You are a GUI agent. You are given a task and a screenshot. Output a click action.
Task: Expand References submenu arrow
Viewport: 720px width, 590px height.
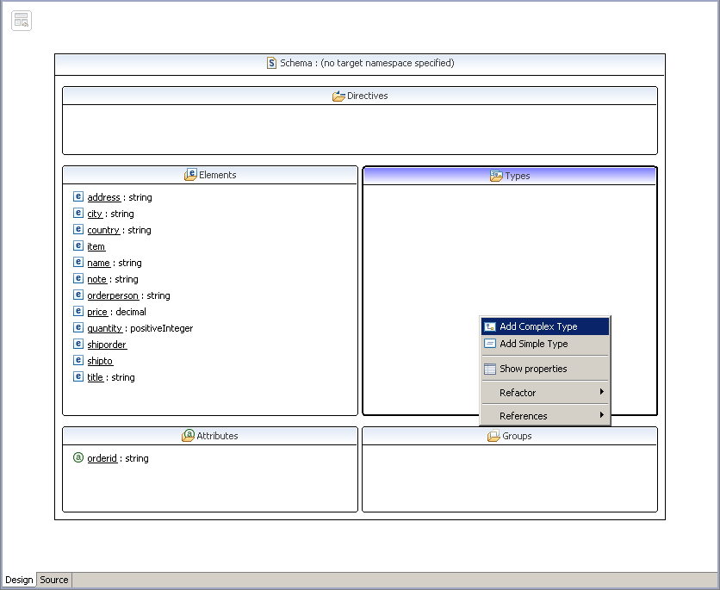[x=601, y=415]
